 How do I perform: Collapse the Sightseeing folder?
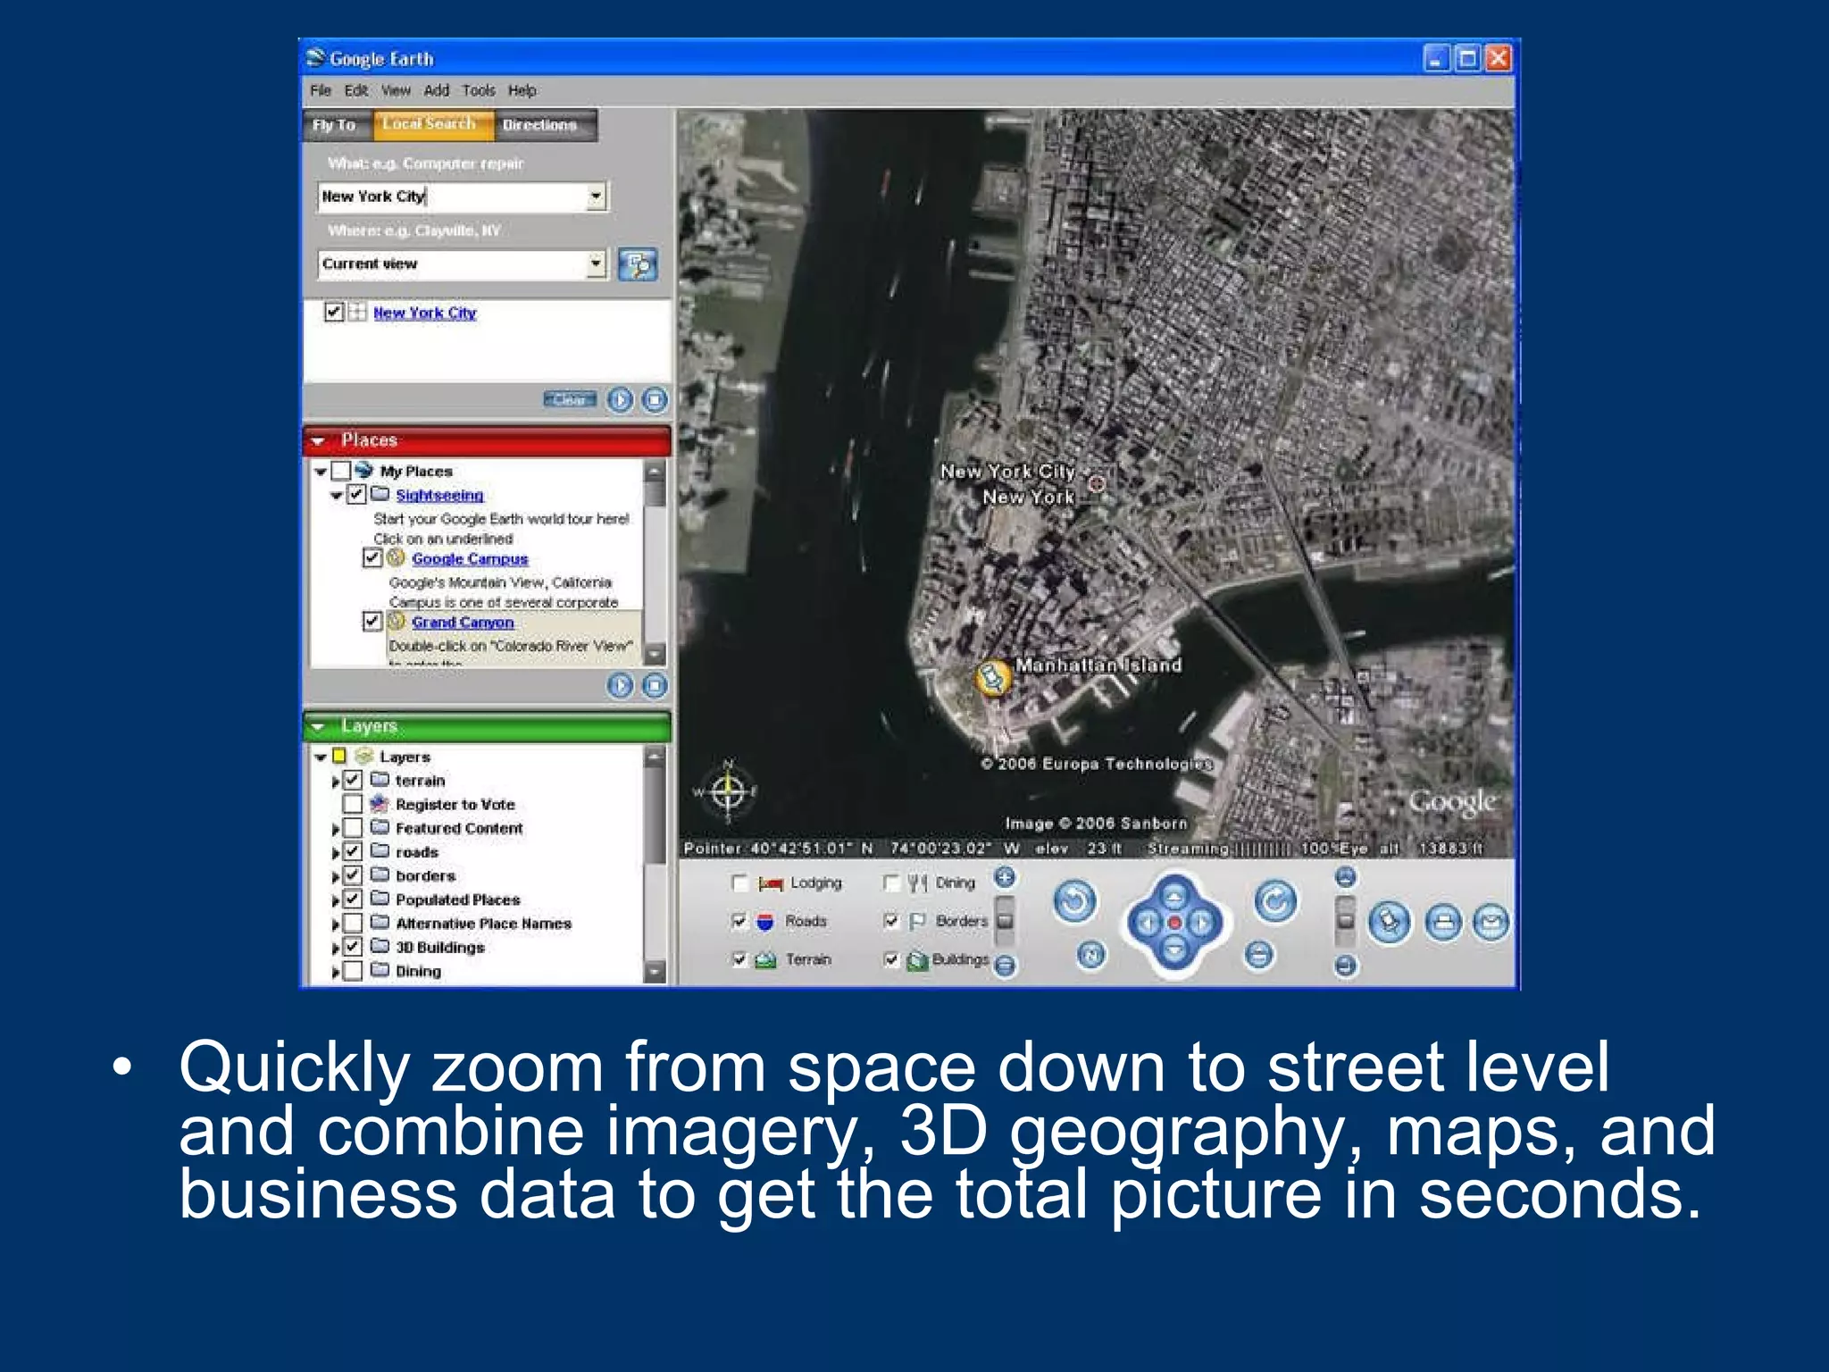(x=337, y=495)
